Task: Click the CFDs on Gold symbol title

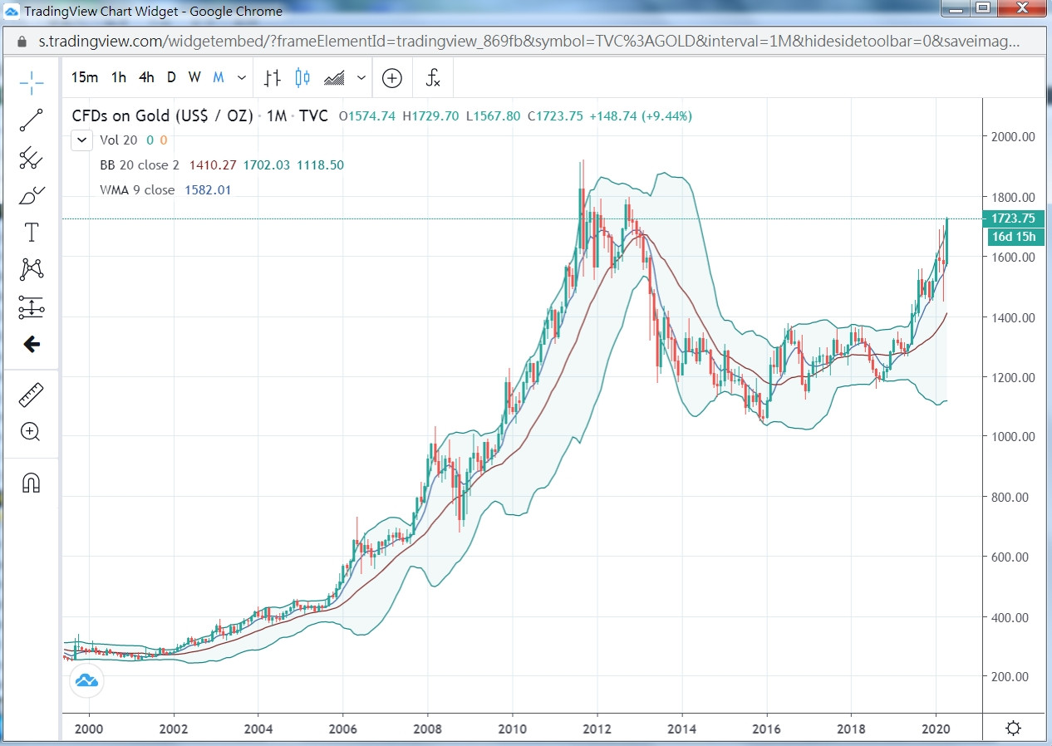Action: [163, 116]
